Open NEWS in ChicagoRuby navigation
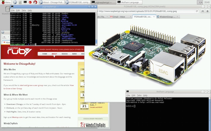Screen dimensions: 211x131 74,54
